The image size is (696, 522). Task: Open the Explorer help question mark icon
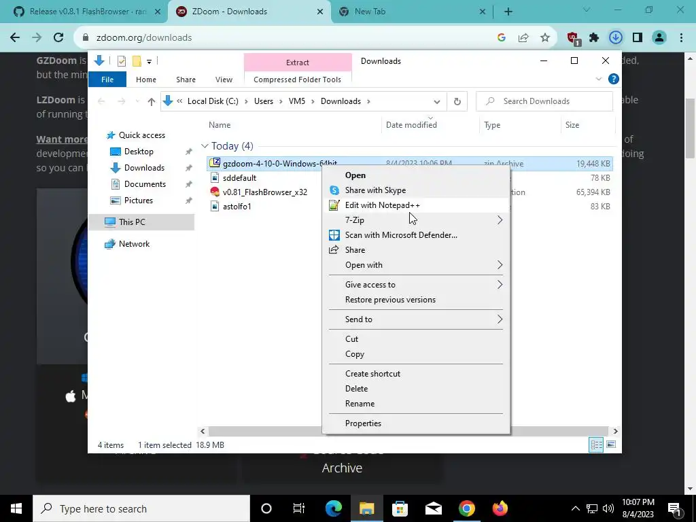coord(614,79)
